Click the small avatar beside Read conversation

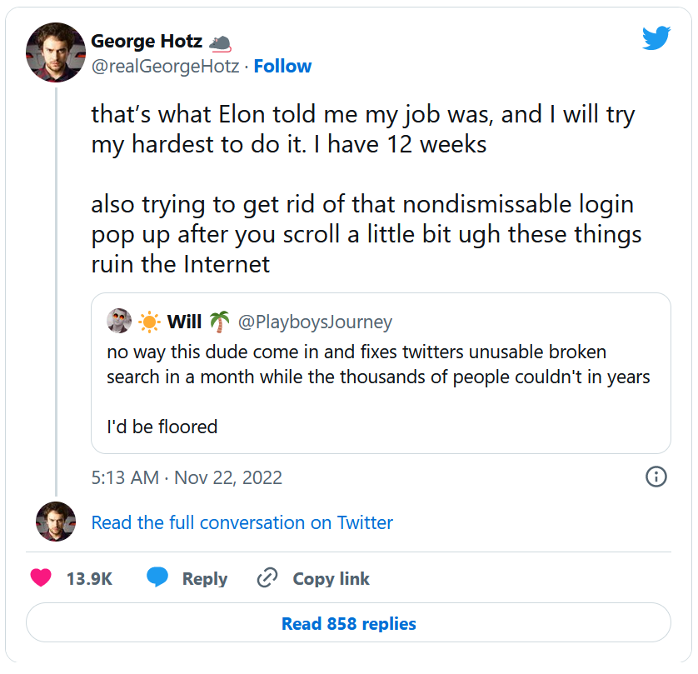pyautogui.click(x=56, y=522)
